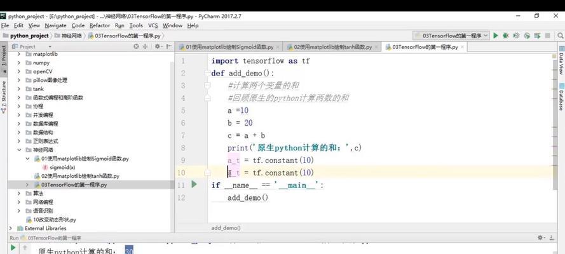
Task: Expand the openCV folder
Action: [18, 72]
